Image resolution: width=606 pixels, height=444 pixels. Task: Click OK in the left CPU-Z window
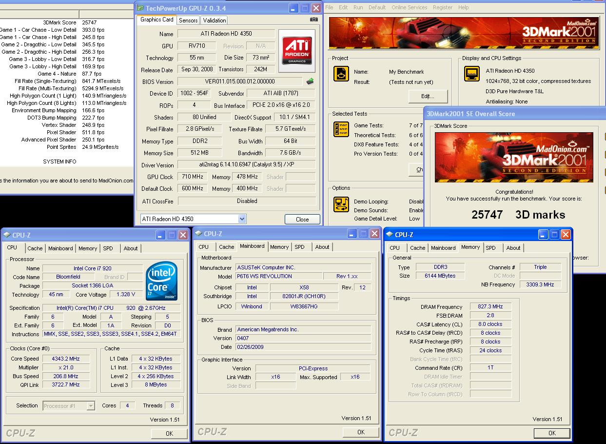pos(169,433)
